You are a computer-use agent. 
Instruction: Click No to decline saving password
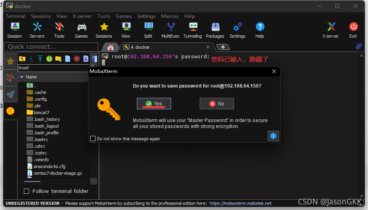click(x=216, y=103)
